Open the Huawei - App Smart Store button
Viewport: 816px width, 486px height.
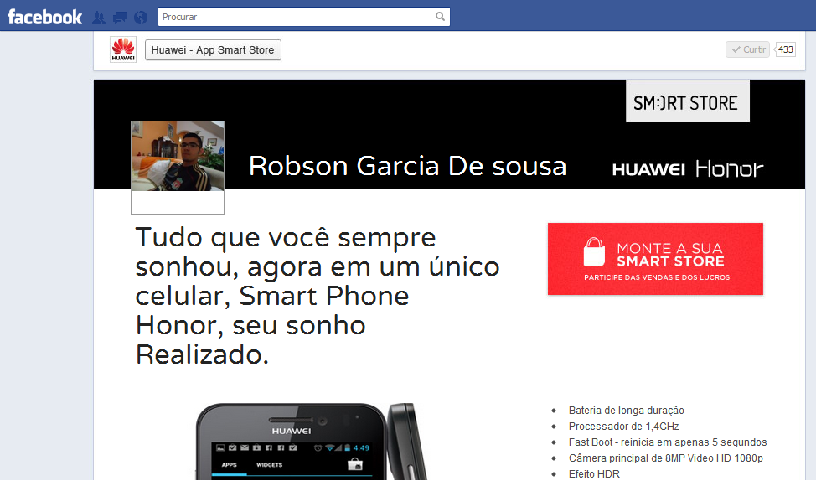pyautogui.click(x=213, y=50)
